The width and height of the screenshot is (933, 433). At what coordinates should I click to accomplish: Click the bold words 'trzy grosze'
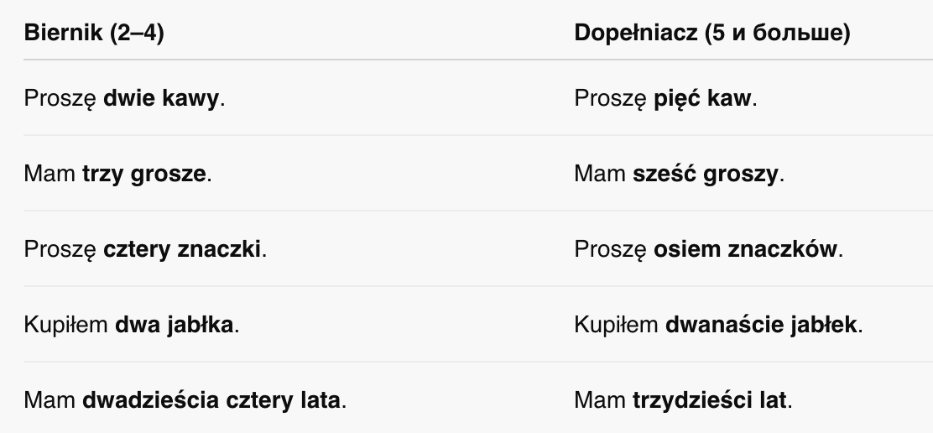pos(144,174)
